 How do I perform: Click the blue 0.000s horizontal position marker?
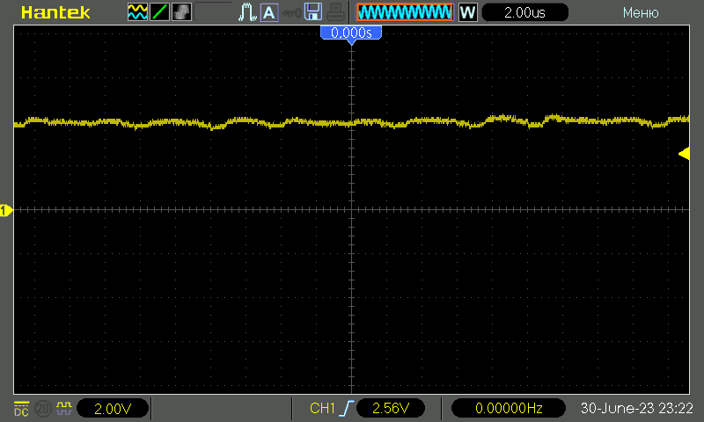tap(351, 33)
